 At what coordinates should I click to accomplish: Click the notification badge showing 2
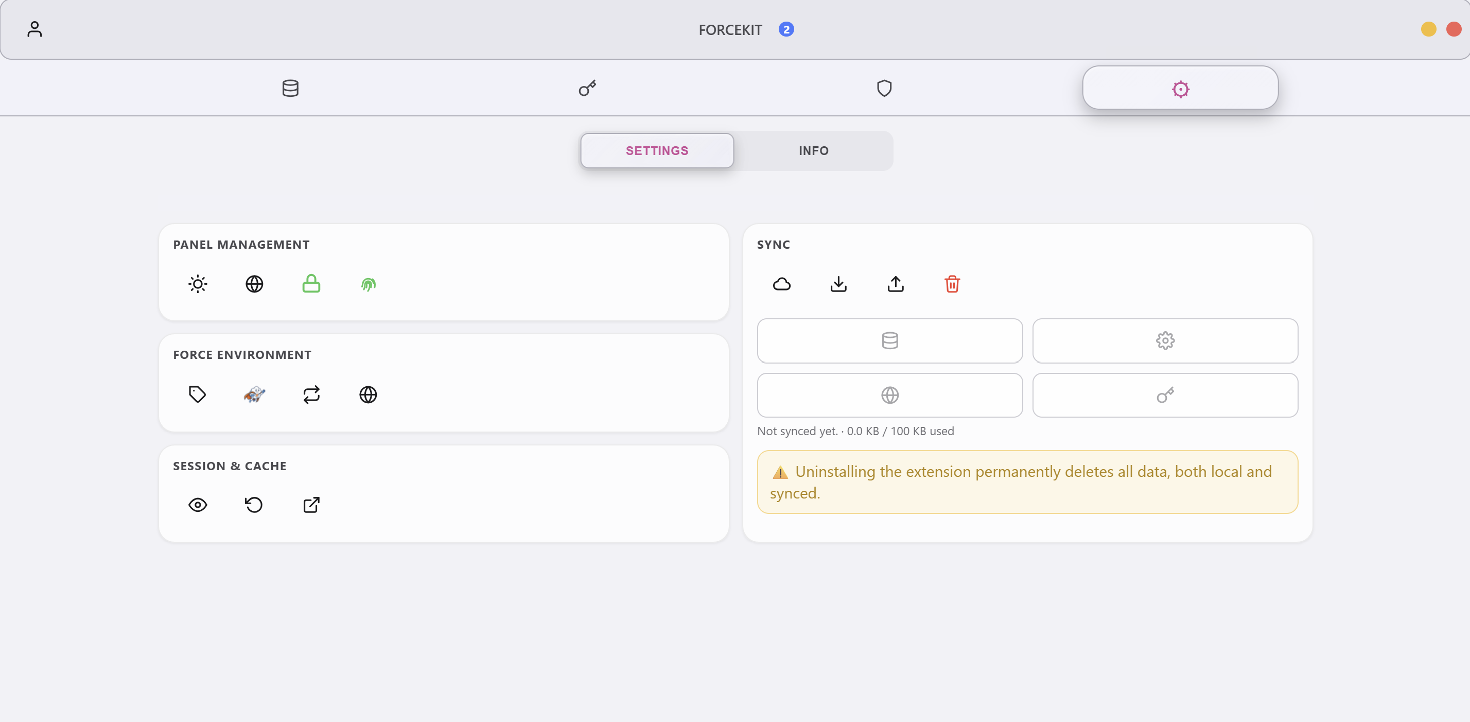pos(786,29)
